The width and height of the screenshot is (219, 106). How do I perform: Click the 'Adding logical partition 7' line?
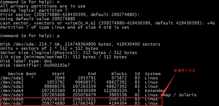click(x=34, y=10)
